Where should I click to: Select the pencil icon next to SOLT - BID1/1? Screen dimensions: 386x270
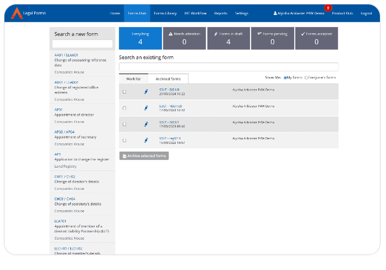146,124
